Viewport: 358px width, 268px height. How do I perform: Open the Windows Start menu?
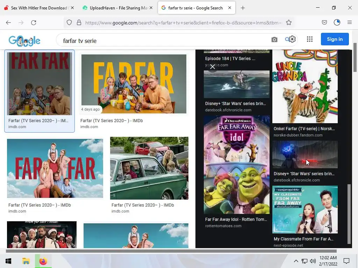click(x=8, y=261)
